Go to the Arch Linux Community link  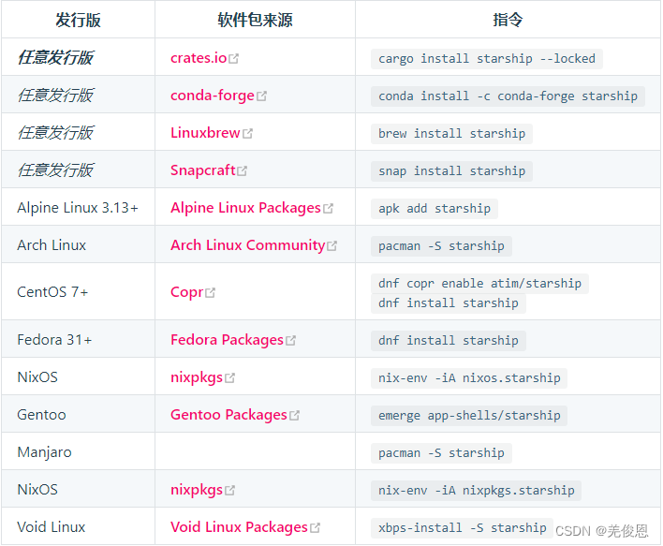click(248, 244)
